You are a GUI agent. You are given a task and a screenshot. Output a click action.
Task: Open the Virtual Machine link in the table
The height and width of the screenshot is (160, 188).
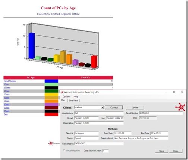(x=10, y=81)
